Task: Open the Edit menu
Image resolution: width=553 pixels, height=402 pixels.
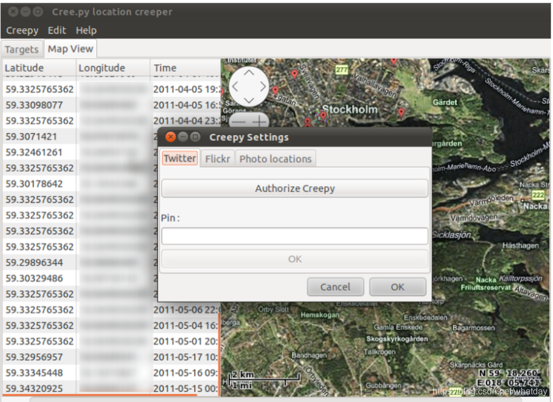Action: (x=57, y=30)
